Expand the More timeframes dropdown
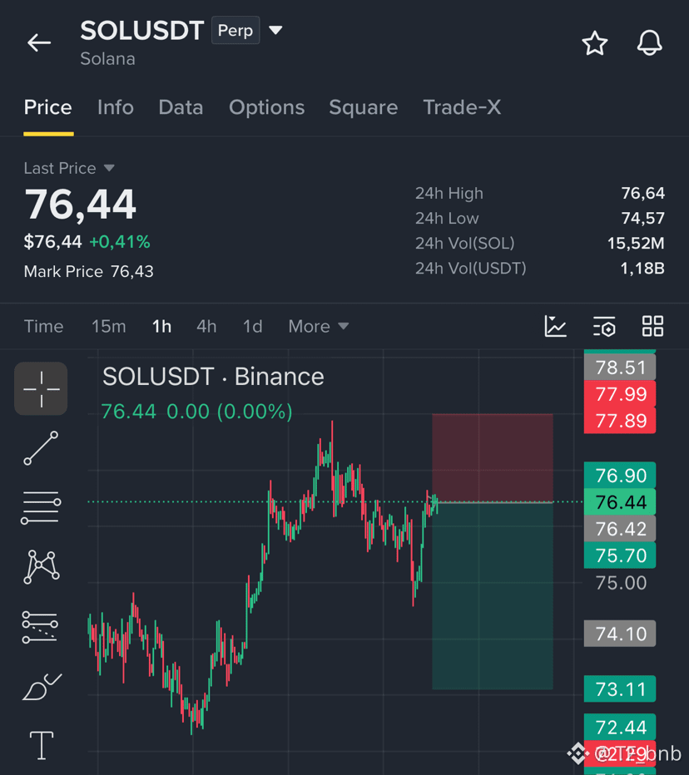The height and width of the screenshot is (775, 689). click(319, 326)
